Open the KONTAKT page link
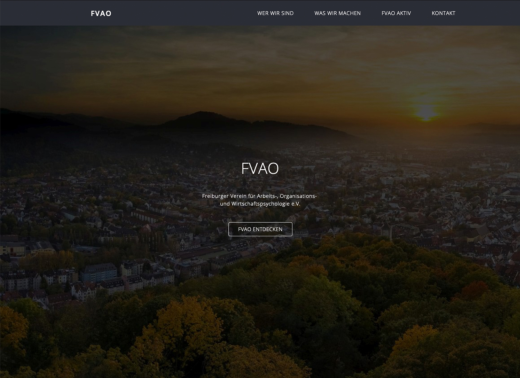Screen dimensions: 520x378 coord(443,13)
